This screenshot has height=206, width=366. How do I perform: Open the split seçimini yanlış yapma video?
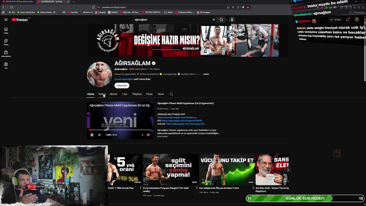pos(171,169)
